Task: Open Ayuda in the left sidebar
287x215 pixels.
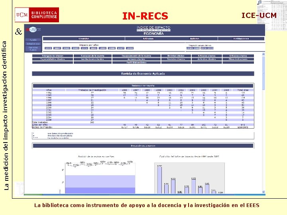Action: coord(33,40)
